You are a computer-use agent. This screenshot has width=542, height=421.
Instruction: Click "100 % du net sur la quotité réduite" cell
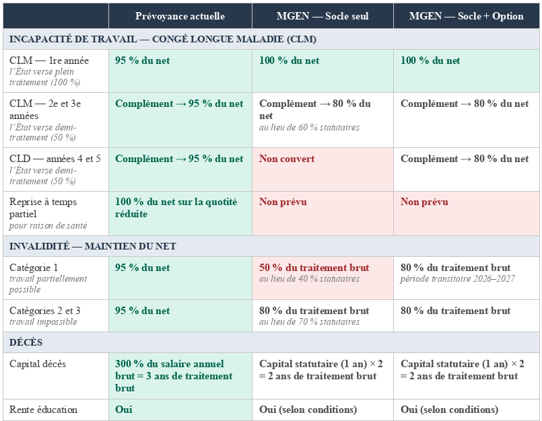tap(176, 207)
